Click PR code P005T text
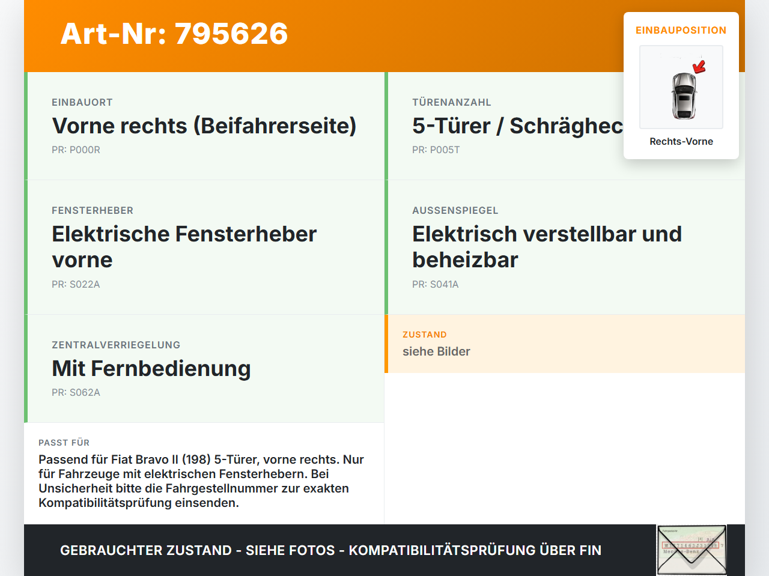Screen dimensions: 769x576 [x=436, y=150]
